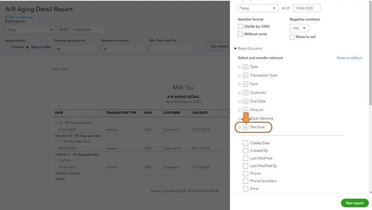Open the negative numbers -100 format dropdown
This screenshot has width=372, height=210.
click(x=299, y=28)
